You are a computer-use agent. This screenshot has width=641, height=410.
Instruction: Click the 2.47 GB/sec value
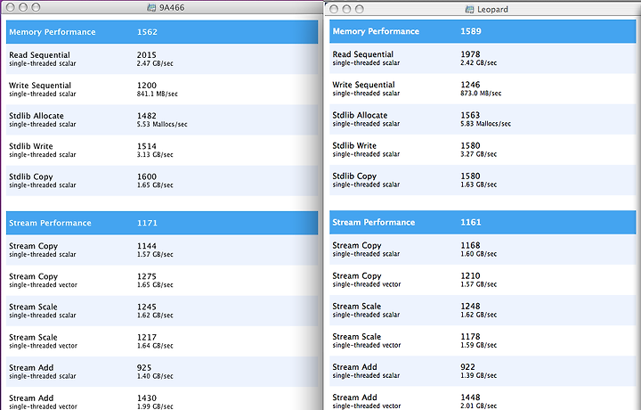(155, 63)
